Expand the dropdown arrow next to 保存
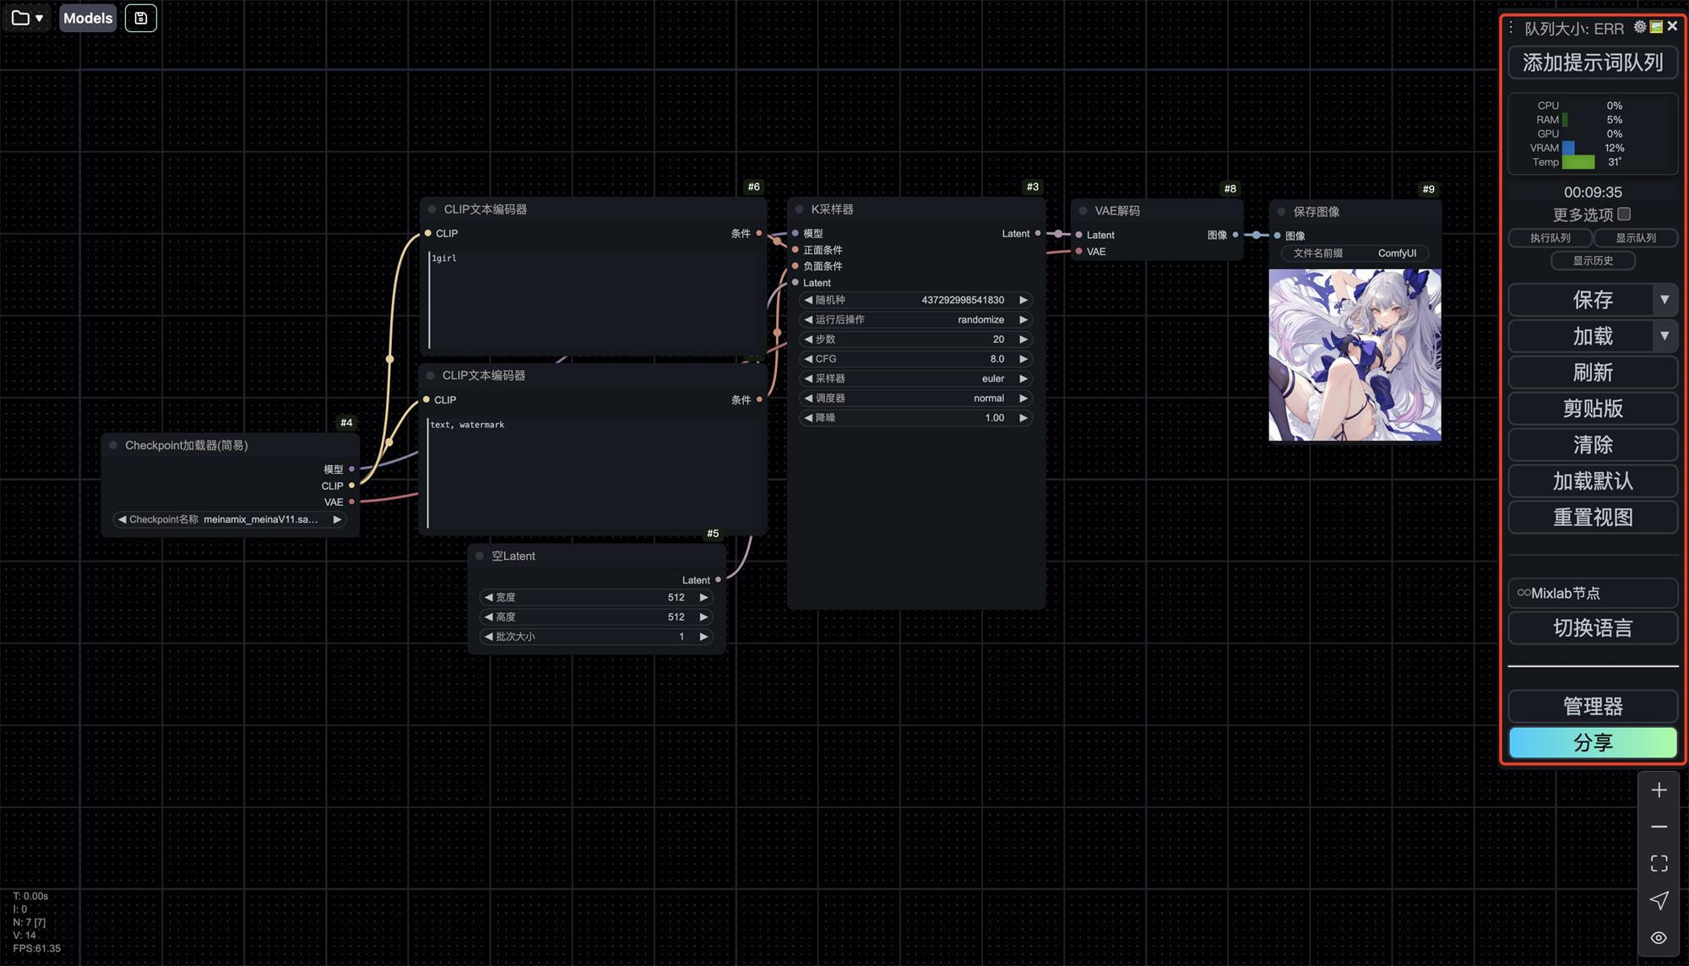This screenshot has width=1689, height=966. 1664,300
